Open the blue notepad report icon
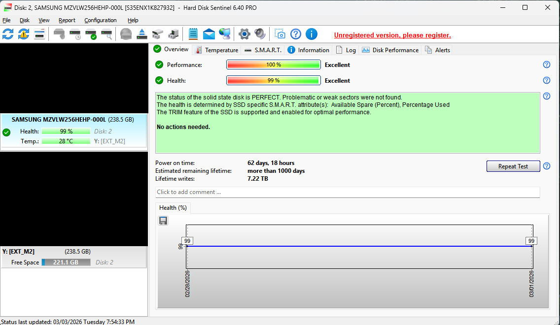 click(193, 34)
